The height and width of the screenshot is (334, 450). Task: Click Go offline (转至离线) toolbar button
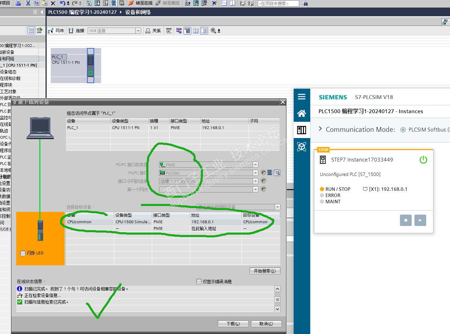(168, 3)
